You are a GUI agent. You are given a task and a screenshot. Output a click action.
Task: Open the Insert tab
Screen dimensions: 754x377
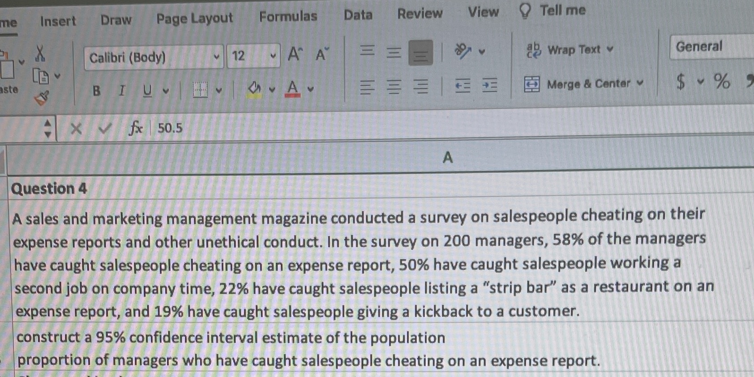click(x=58, y=21)
